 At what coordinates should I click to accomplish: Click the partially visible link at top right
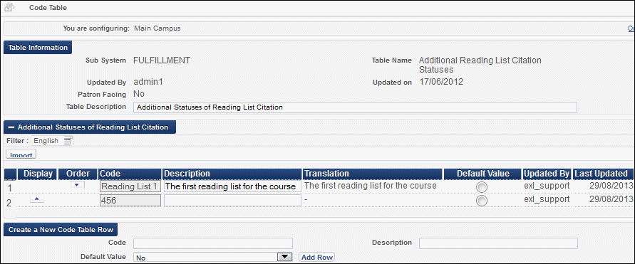[x=631, y=28]
